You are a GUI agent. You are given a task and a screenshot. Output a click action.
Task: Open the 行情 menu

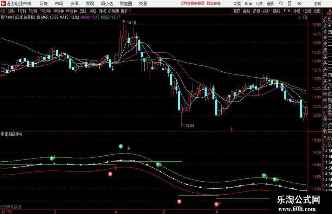pyautogui.click(x=44, y=4)
